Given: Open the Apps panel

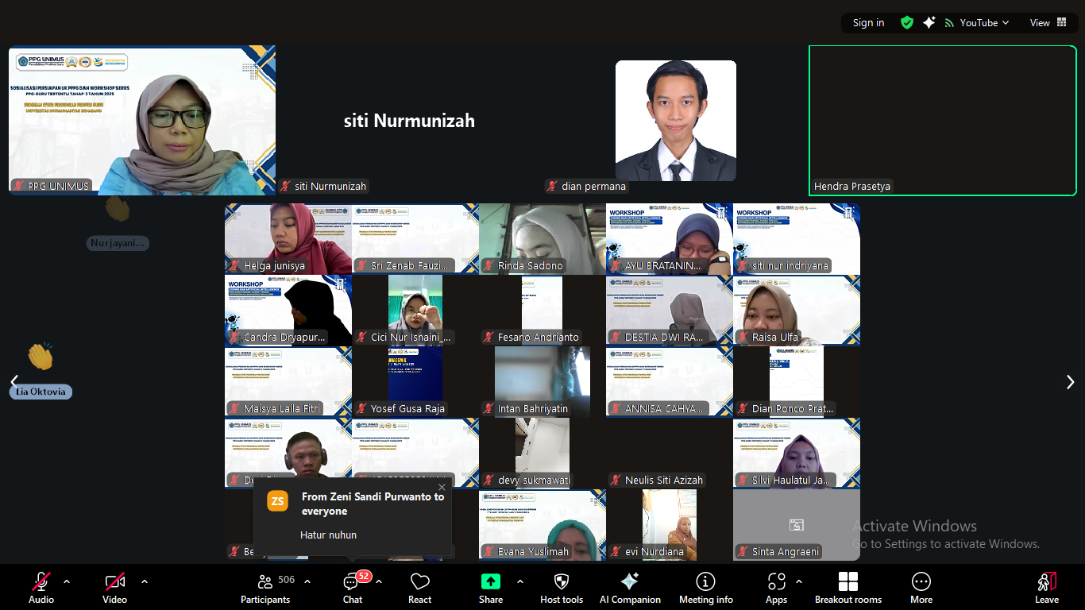Looking at the screenshot, I should coord(776,588).
